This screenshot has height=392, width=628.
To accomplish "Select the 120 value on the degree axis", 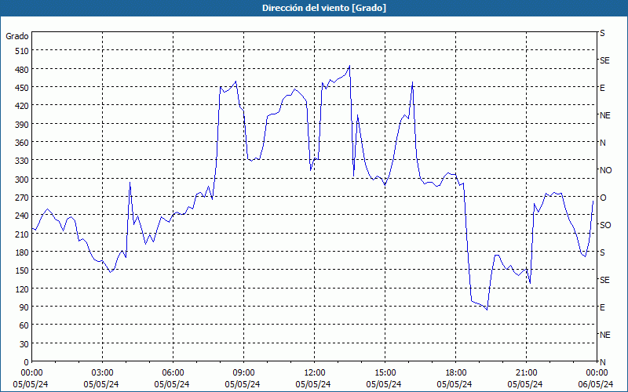I will click(x=22, y=289).
